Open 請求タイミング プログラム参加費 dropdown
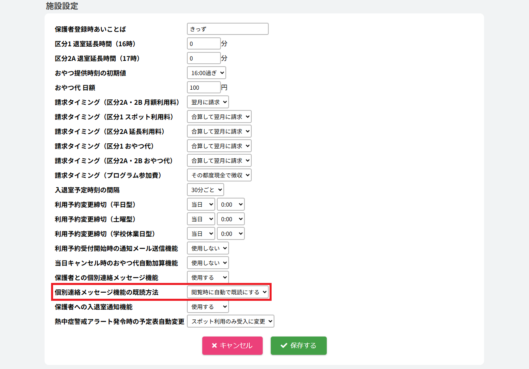 219,175
